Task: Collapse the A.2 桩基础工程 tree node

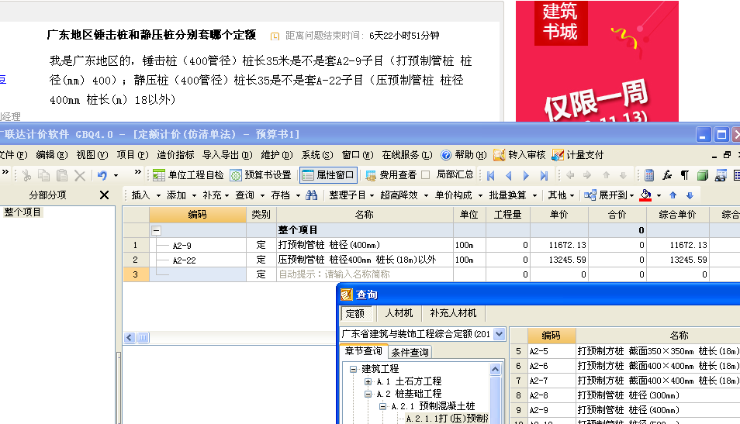Action: (368, 394)
